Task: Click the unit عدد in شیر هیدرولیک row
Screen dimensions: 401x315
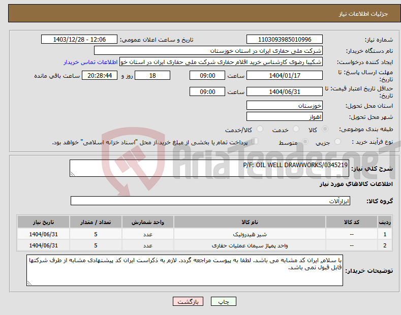Action: (148, 234)
